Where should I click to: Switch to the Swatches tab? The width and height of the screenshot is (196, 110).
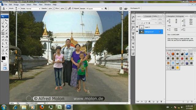(x=177, y=50)
